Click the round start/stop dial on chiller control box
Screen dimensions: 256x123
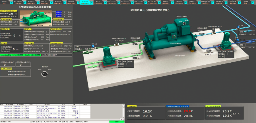pos(184,24)
